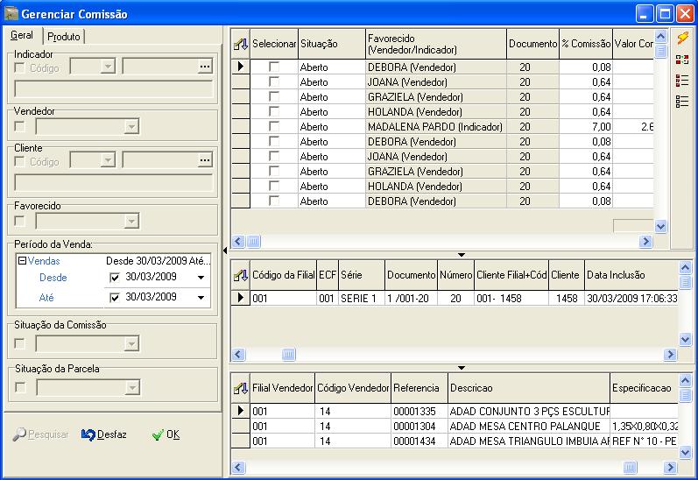Switch to the Produto tab
Screen dimensions: 698x480
(x=63, y=37)
